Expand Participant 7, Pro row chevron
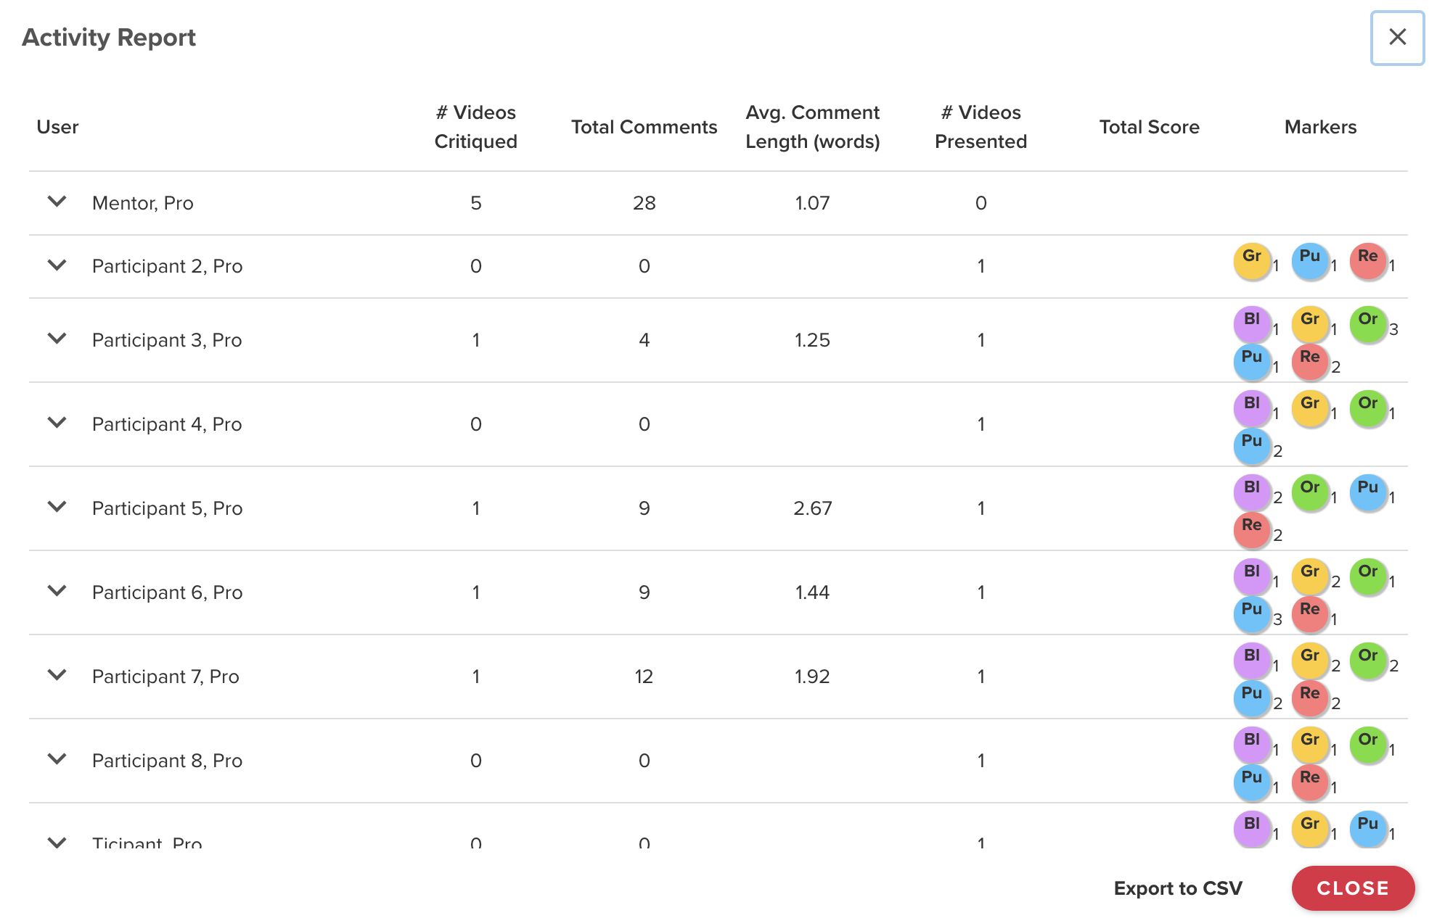 pyautogui.click(x=57, y=675)
